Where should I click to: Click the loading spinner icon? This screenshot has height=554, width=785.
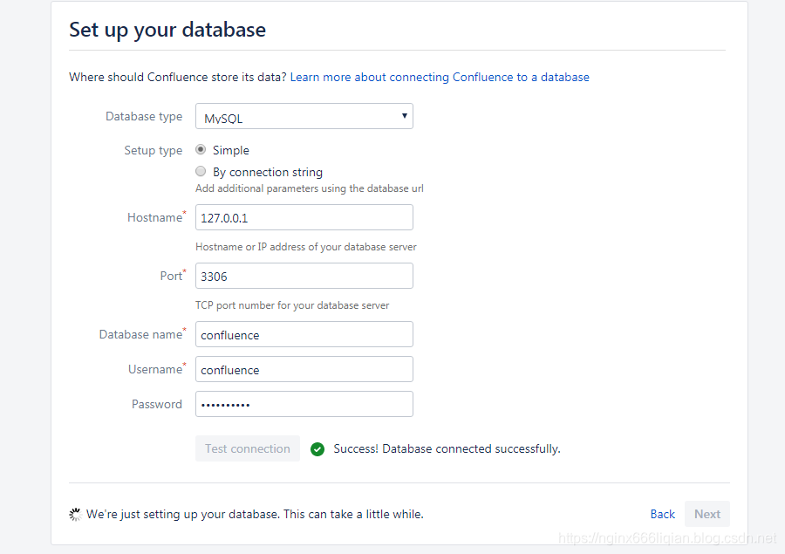click(76, 515)
